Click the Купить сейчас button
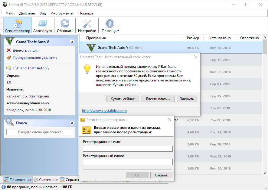 123,99
